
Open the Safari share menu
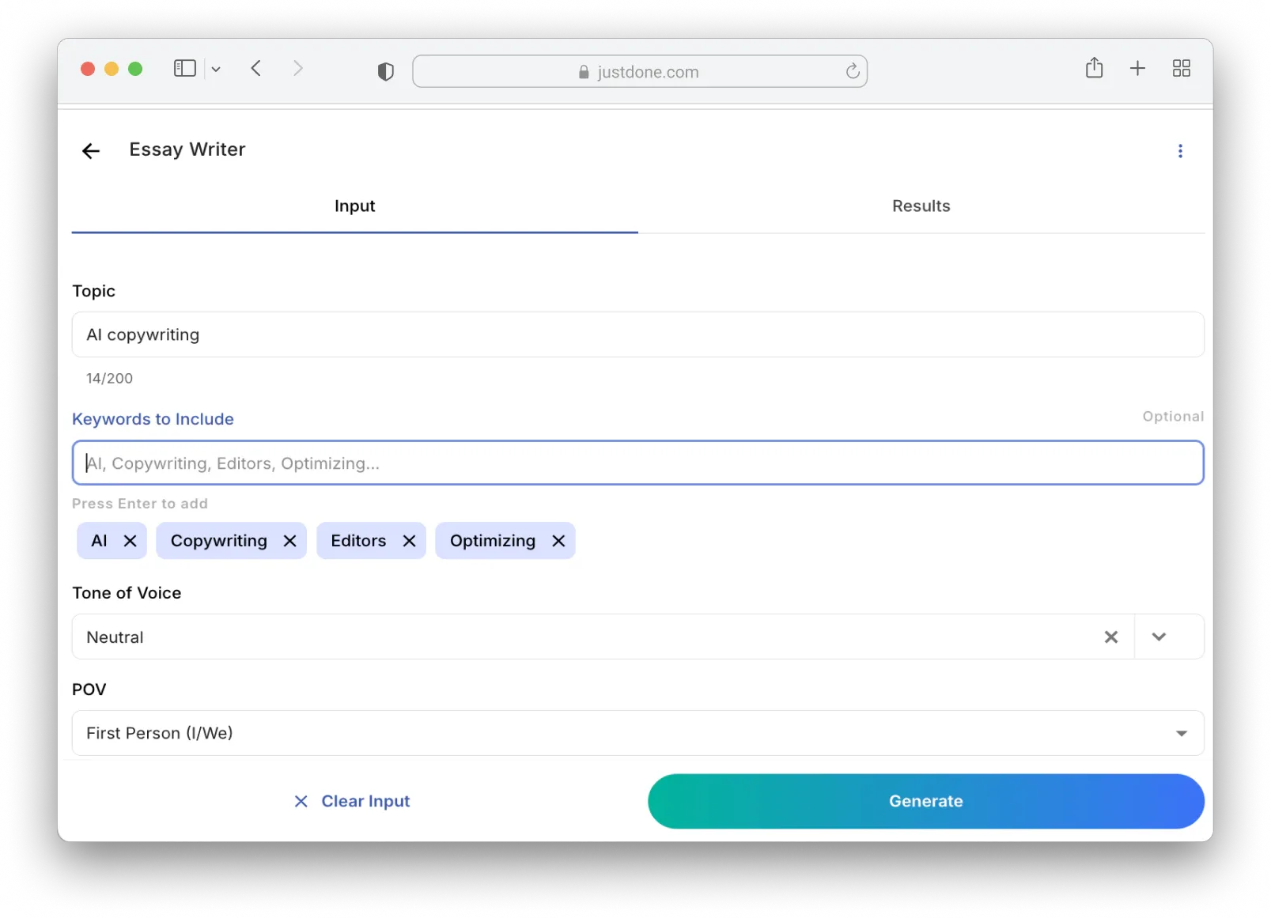(1094, 69)
